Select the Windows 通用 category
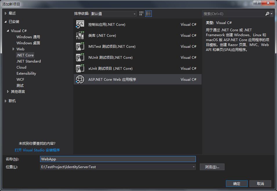Screen dimensions: 277x191 (x=28, y=37)
